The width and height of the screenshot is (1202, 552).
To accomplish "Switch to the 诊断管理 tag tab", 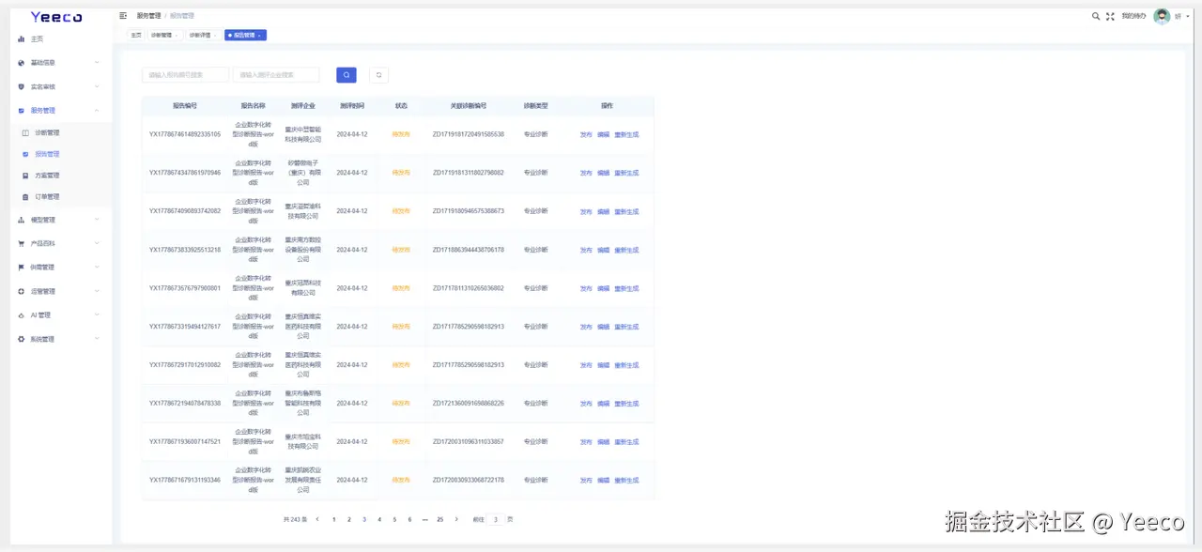I will click(x=165, y=35).
